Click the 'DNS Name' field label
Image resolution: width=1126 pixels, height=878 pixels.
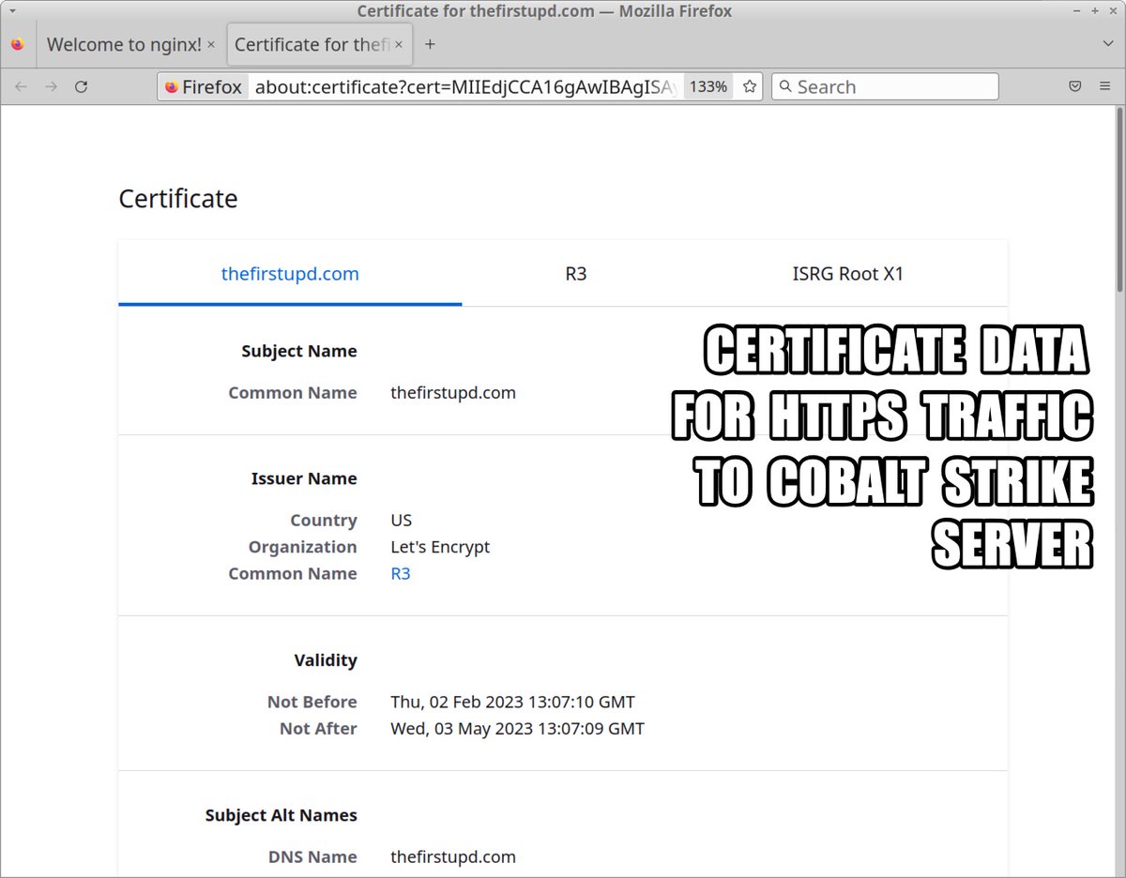pos(312,856)
